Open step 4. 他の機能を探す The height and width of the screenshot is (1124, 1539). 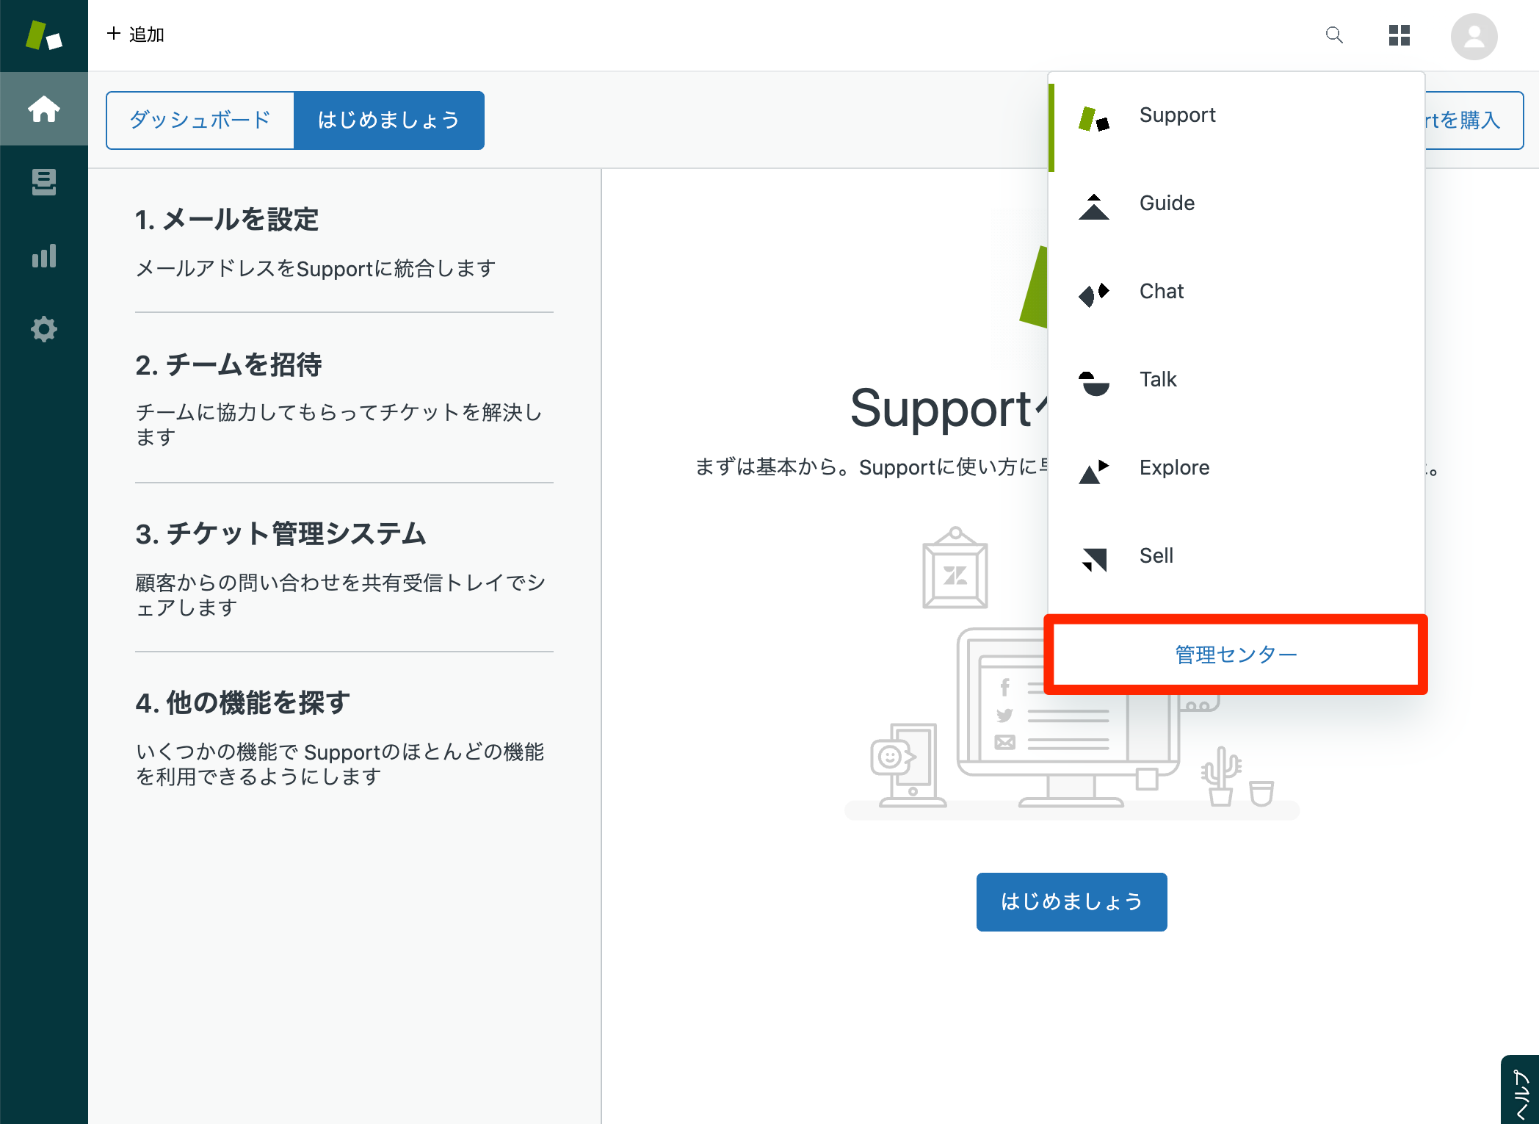pyautogui.click(x=242, y=702)
